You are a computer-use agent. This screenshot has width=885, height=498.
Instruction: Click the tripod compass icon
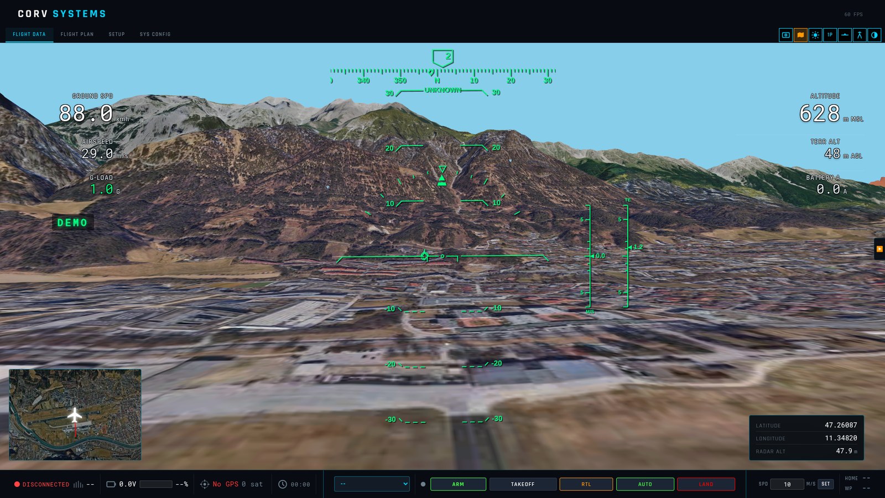[x=860, y=35]
